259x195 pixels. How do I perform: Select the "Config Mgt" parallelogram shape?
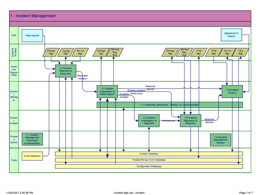tap(66, 52)
